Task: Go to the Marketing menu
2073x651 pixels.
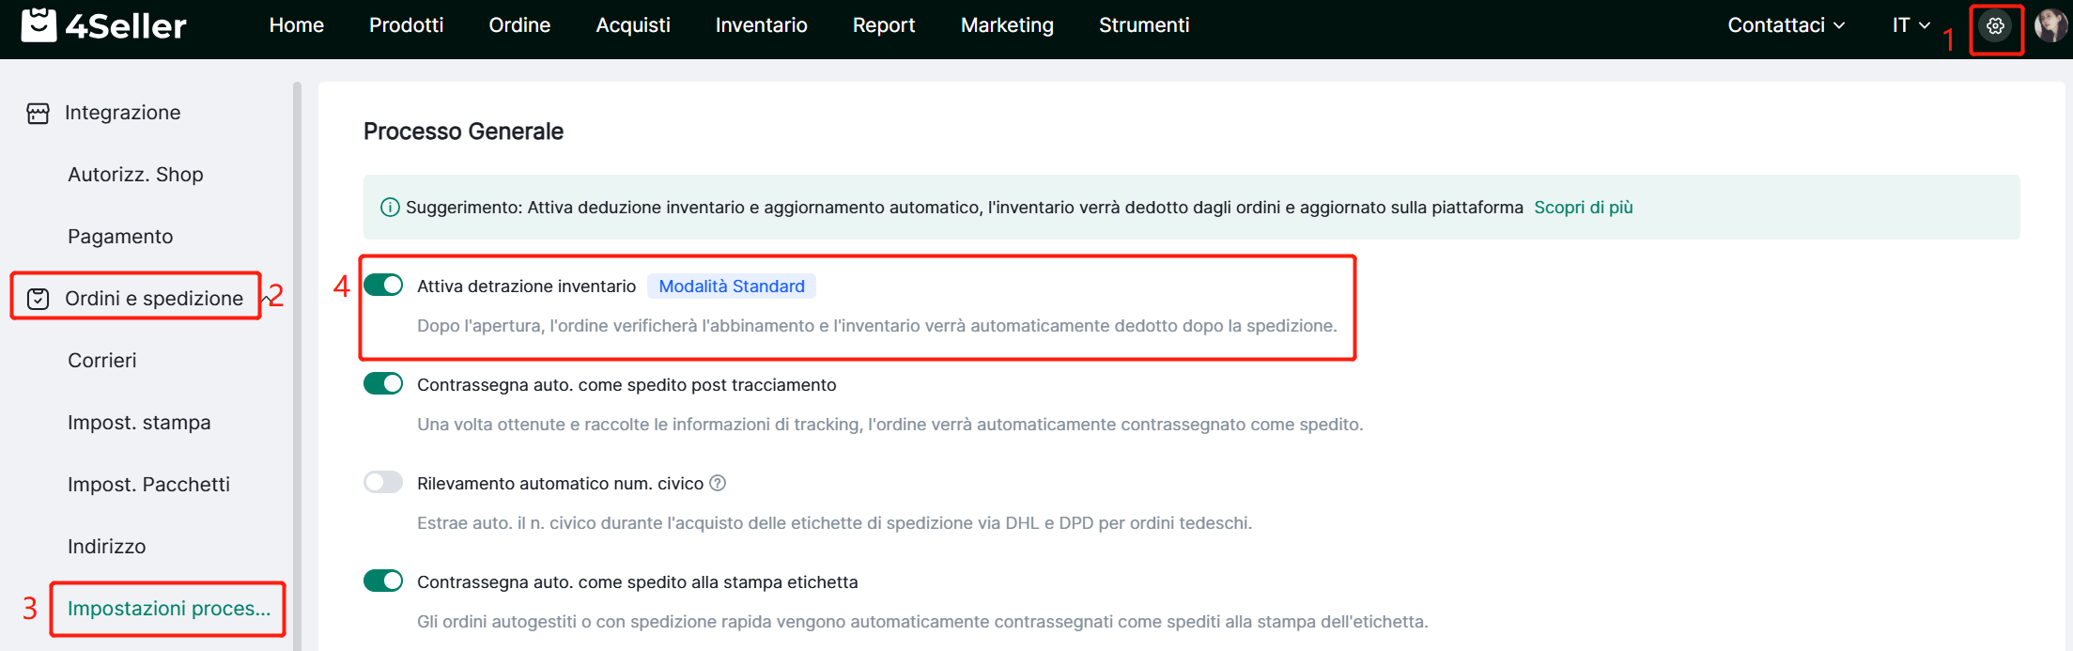Action: (1007, 25)
